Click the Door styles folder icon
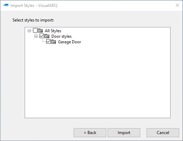This screenshot has width=183, height=141. click(x=47, y=36)
